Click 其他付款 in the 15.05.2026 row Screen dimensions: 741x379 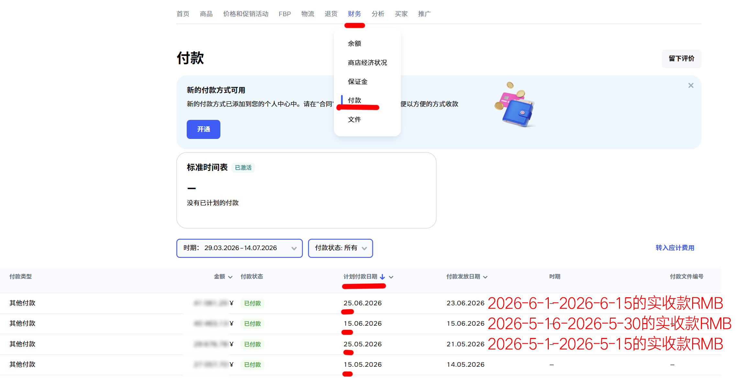coord(22,364)
